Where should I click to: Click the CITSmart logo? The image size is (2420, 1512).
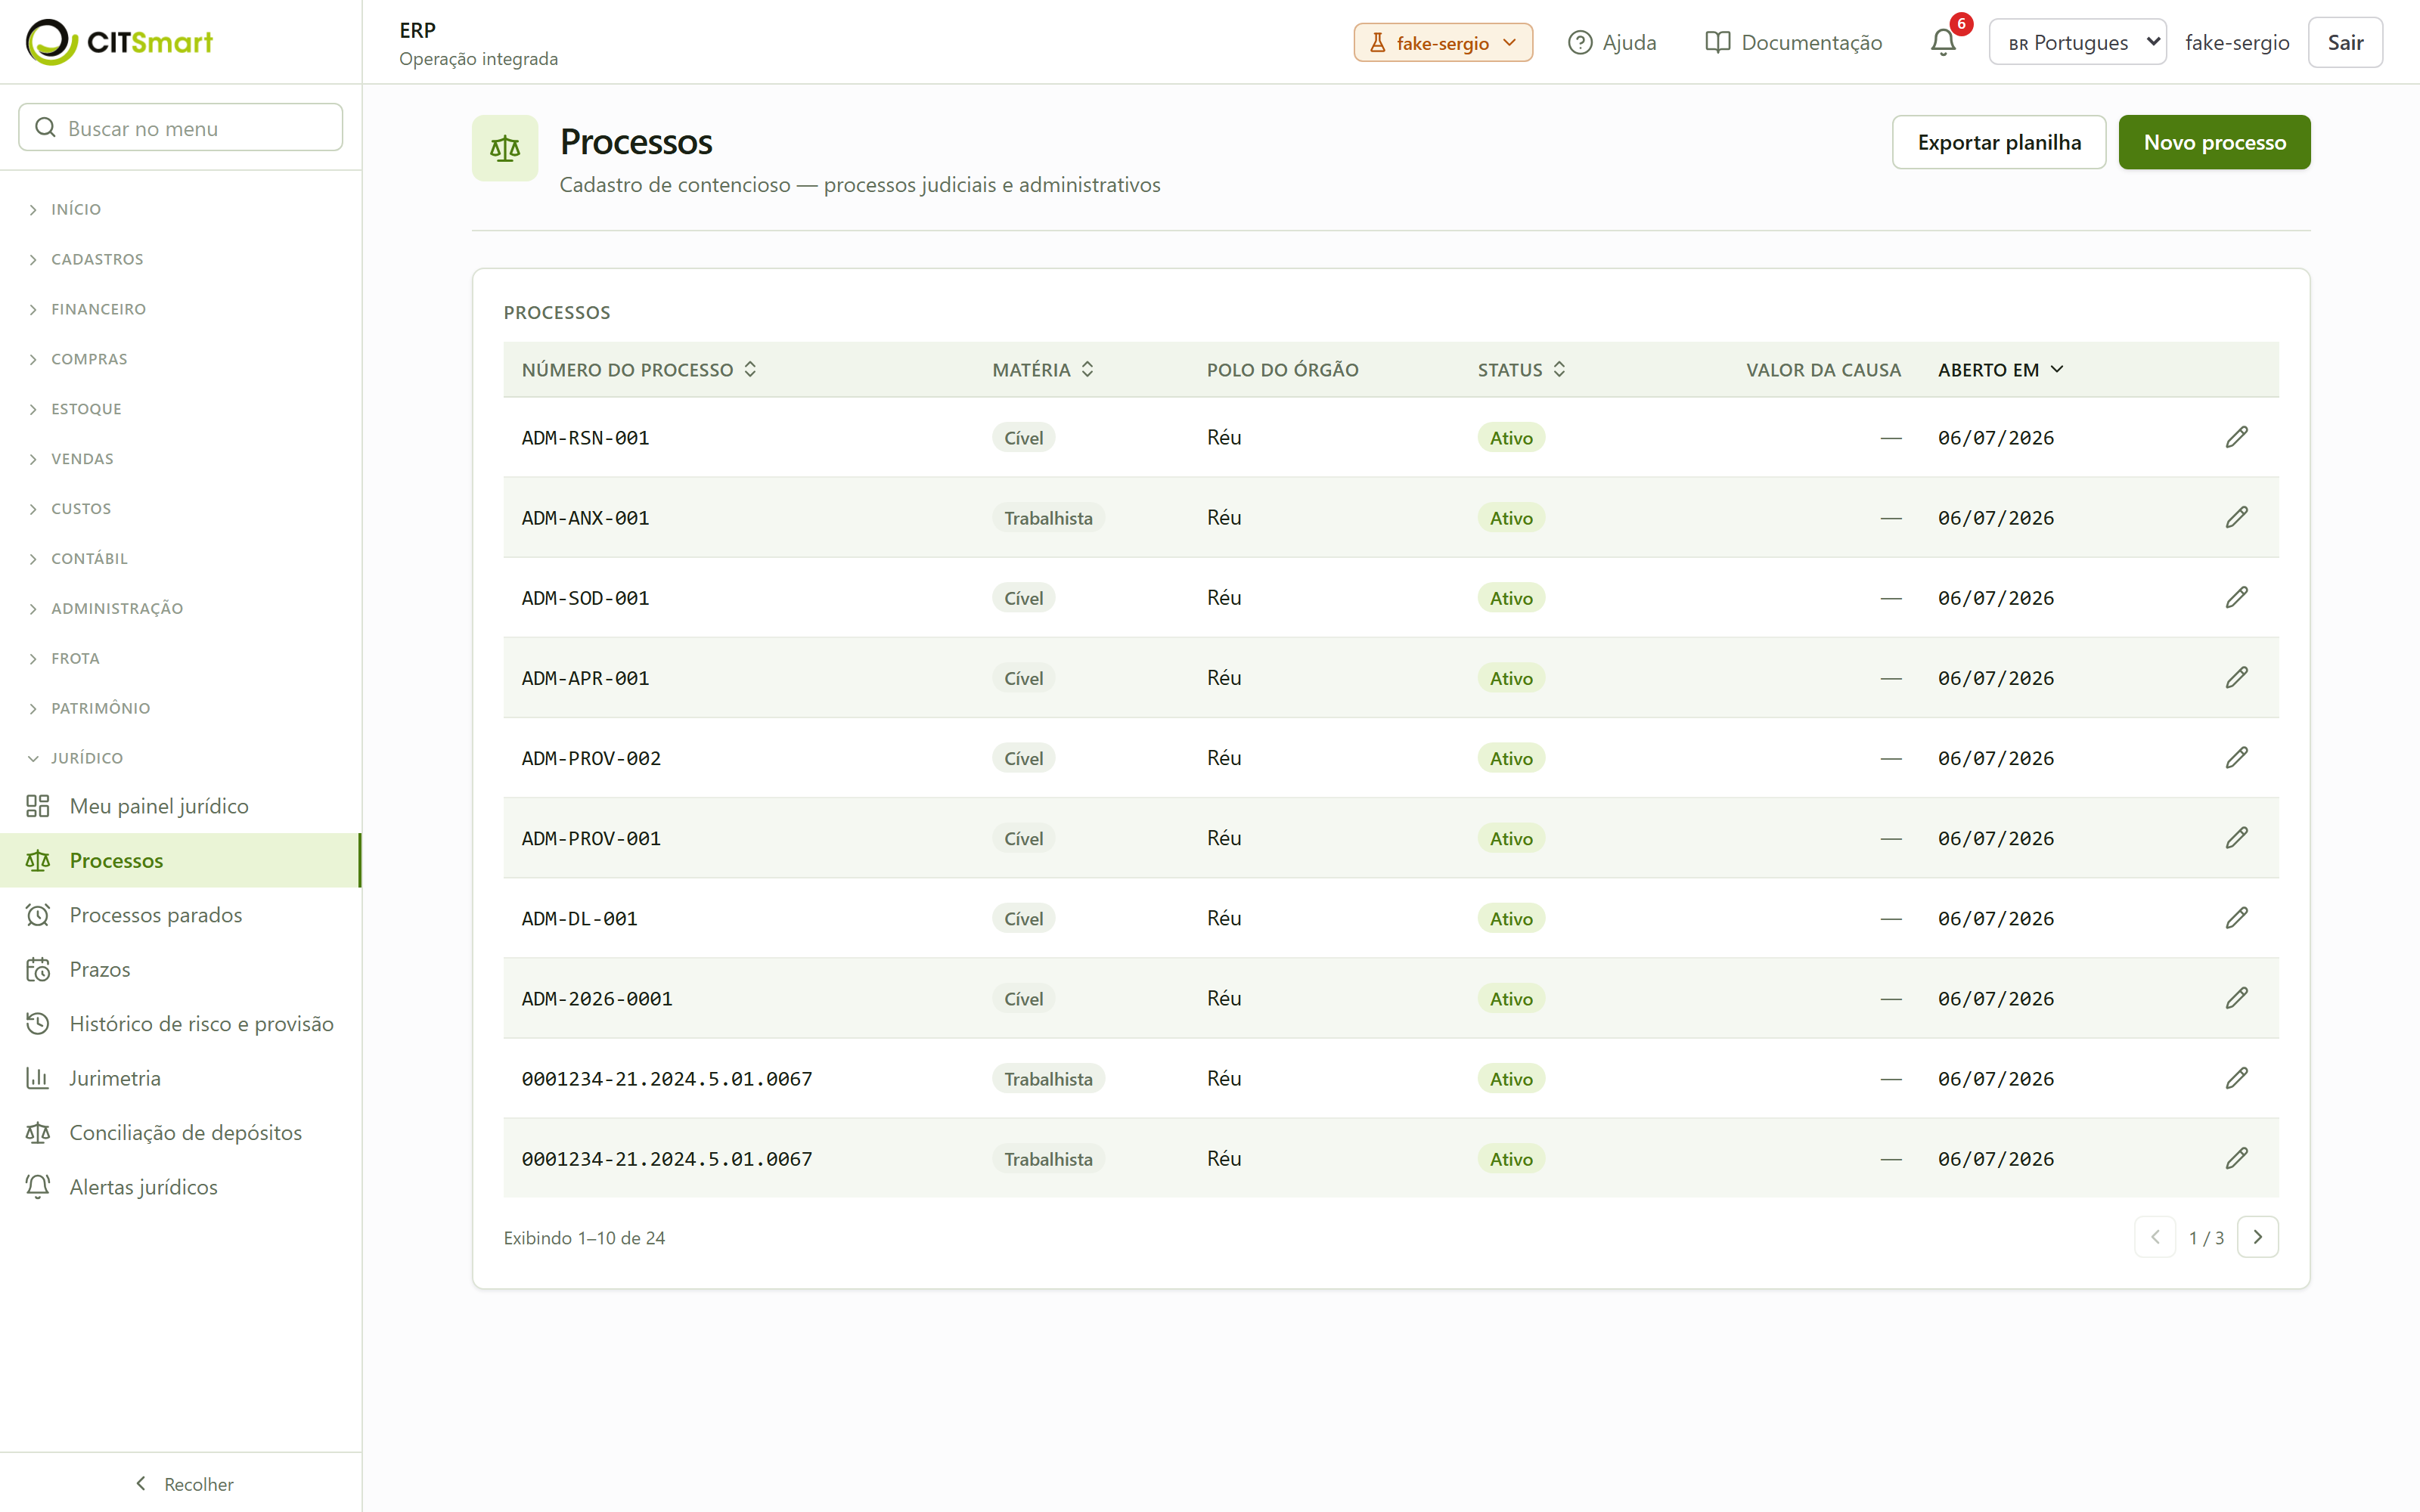[x=119, y=42]
